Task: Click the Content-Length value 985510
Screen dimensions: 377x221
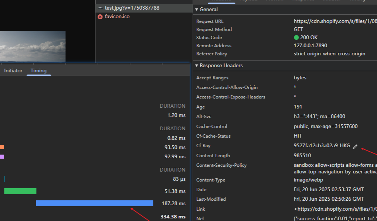Action: click(x=302, y=155)
